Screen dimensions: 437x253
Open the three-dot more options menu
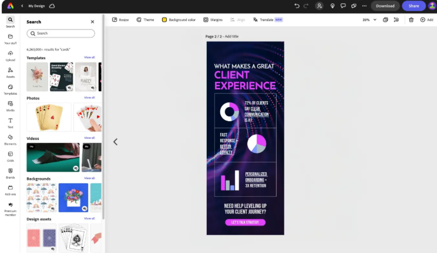364,6
